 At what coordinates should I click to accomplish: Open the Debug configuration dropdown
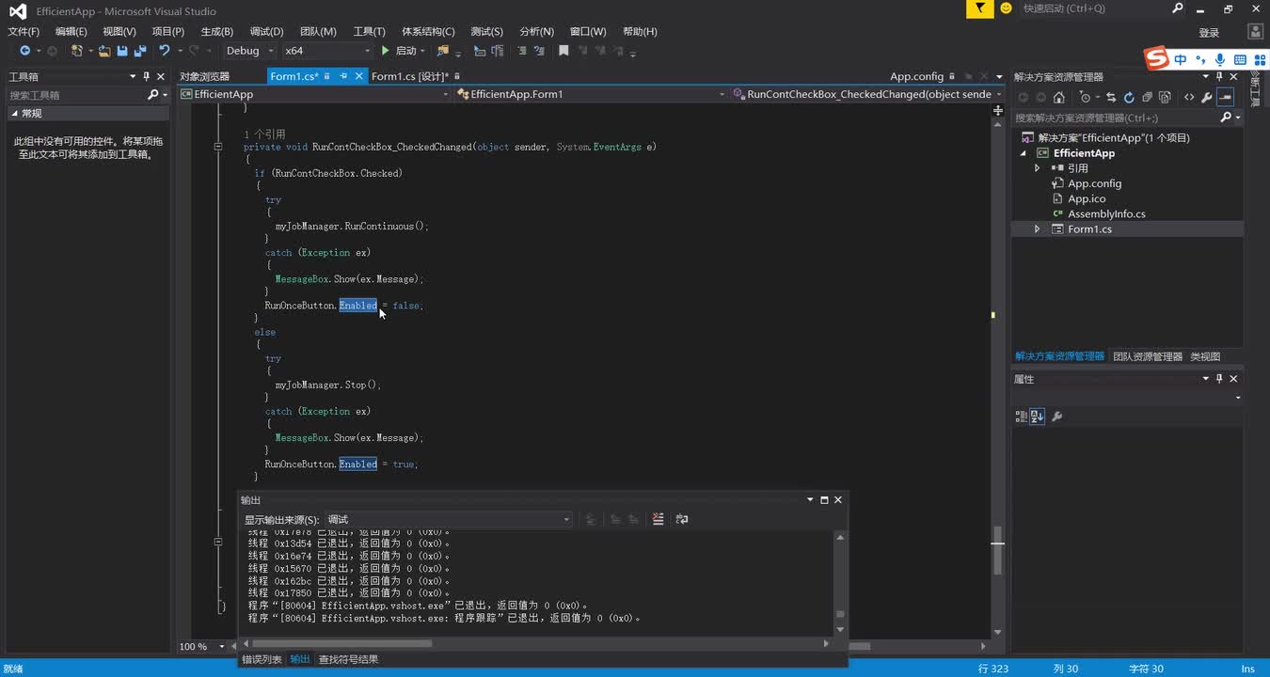pos(249,51)
